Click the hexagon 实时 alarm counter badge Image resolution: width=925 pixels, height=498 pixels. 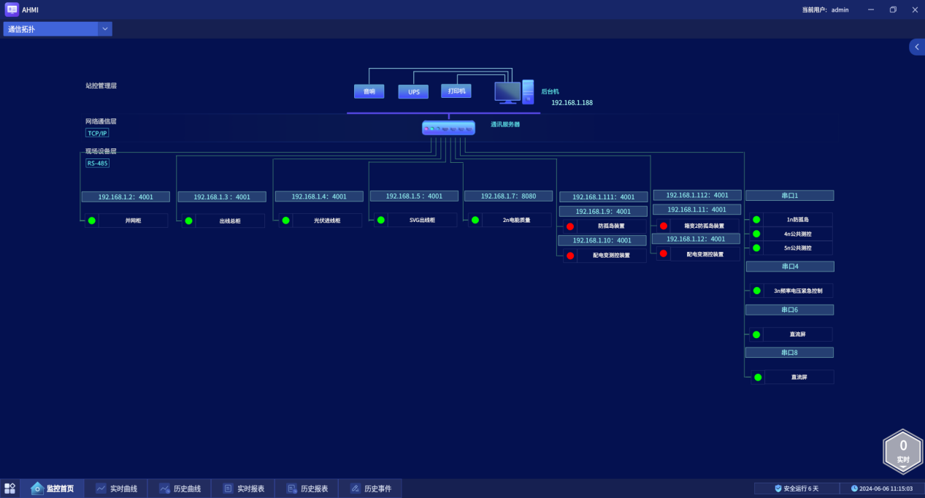[903, 450]
